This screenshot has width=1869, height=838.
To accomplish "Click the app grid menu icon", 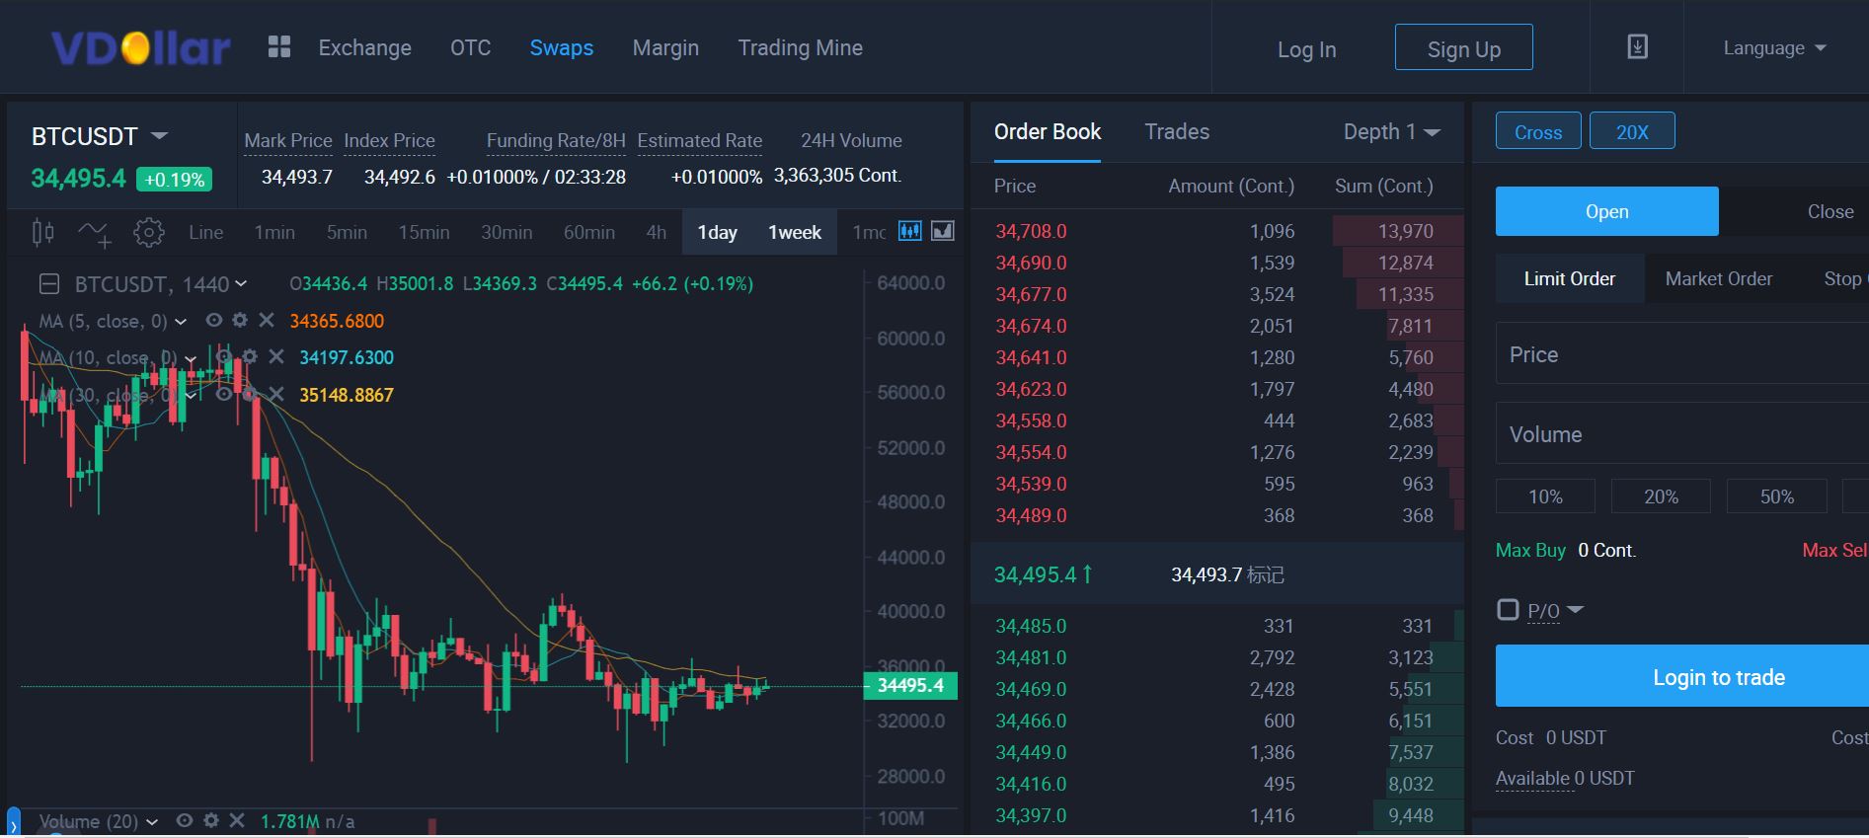I will [279, 47].
